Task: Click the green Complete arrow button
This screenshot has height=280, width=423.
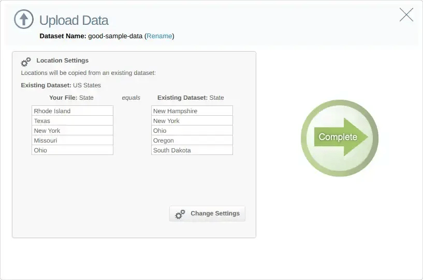Action: 339,138
